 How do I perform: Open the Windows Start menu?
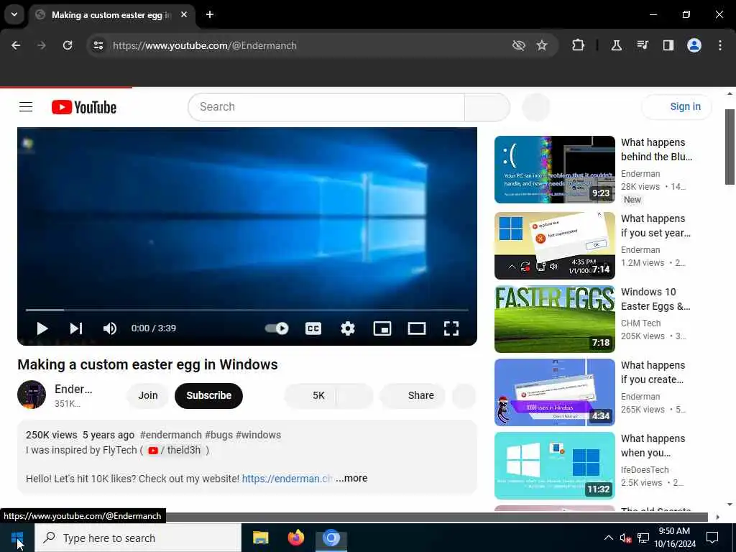(x=17, y=538)
